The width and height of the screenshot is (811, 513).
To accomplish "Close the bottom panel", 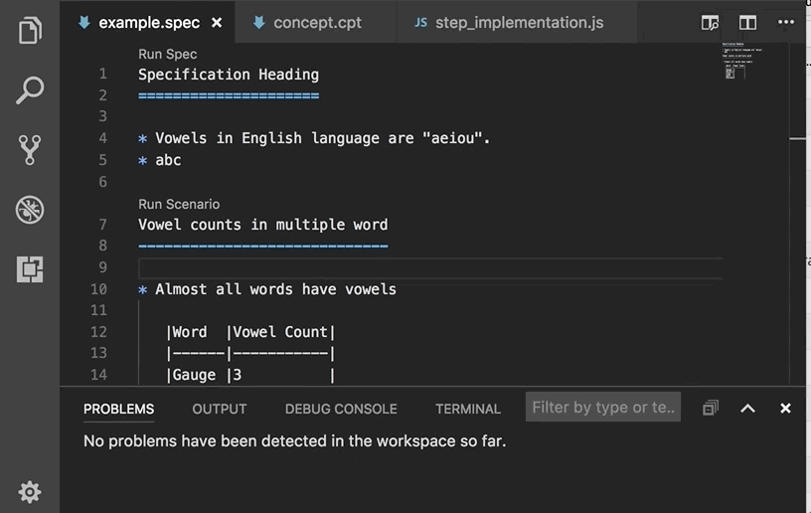I will [785, 409].
